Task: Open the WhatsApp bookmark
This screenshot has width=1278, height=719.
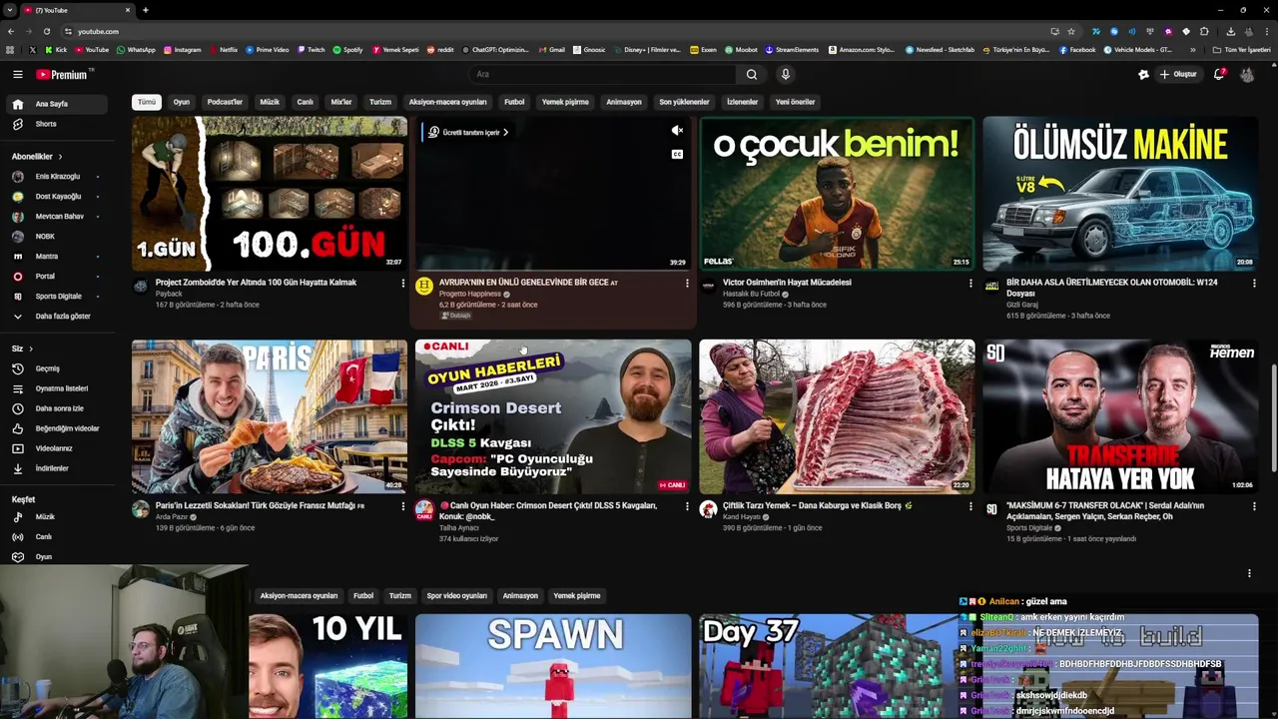Action: click(x=135, y=50)
